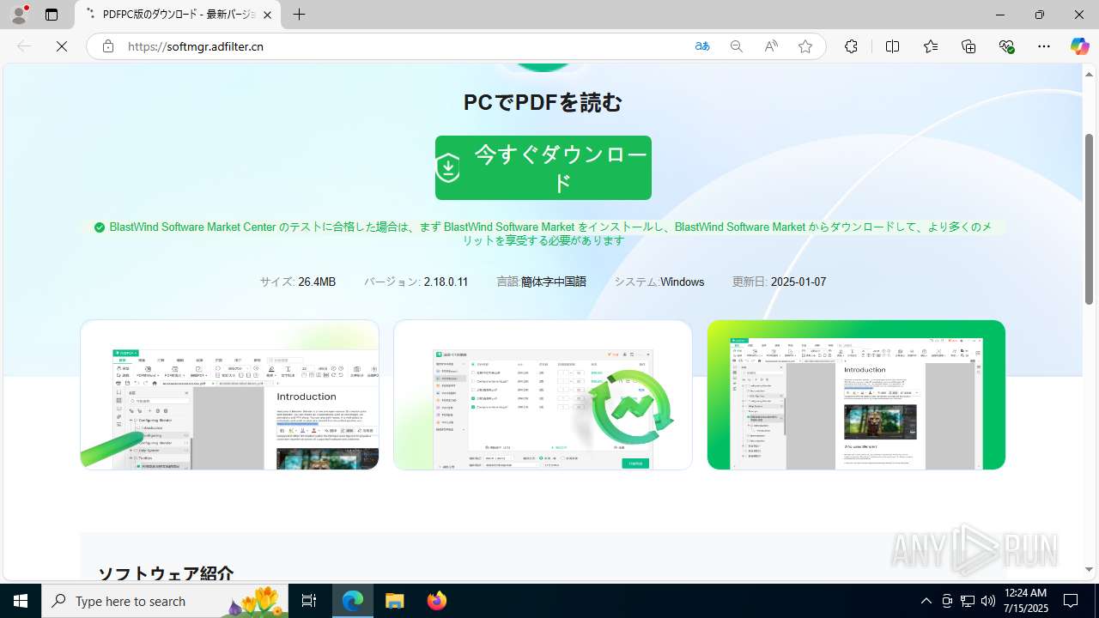Open the Windows Start menu
The width and height of the screenshot is (1099, 618).
click(21, 601)
